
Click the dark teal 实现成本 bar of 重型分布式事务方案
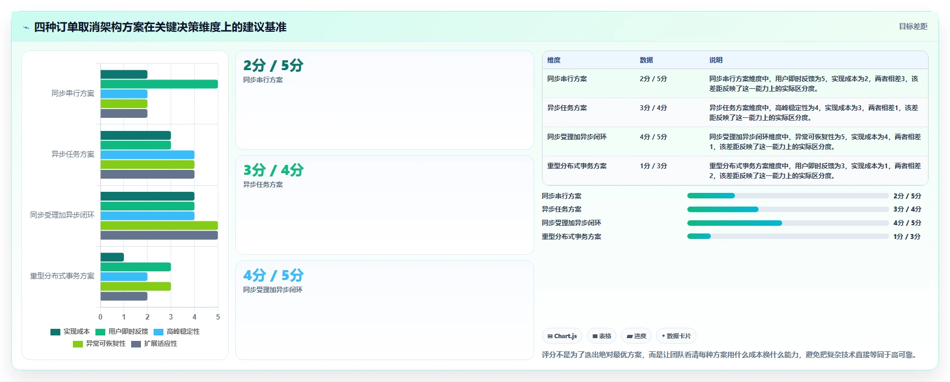[112, 257]
